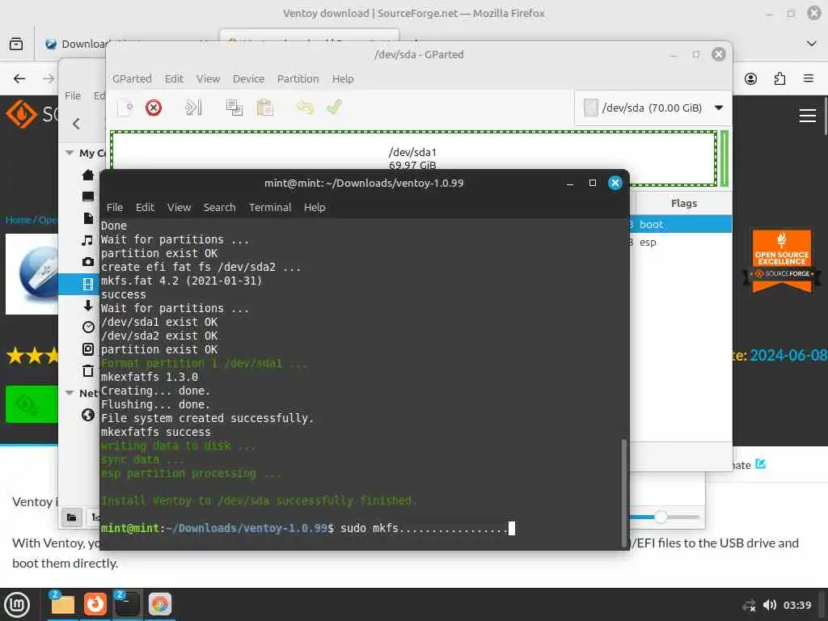Select the row with esp flag
Image resolution: width=828 pixels, height=621 pixels.
[681, 243]
